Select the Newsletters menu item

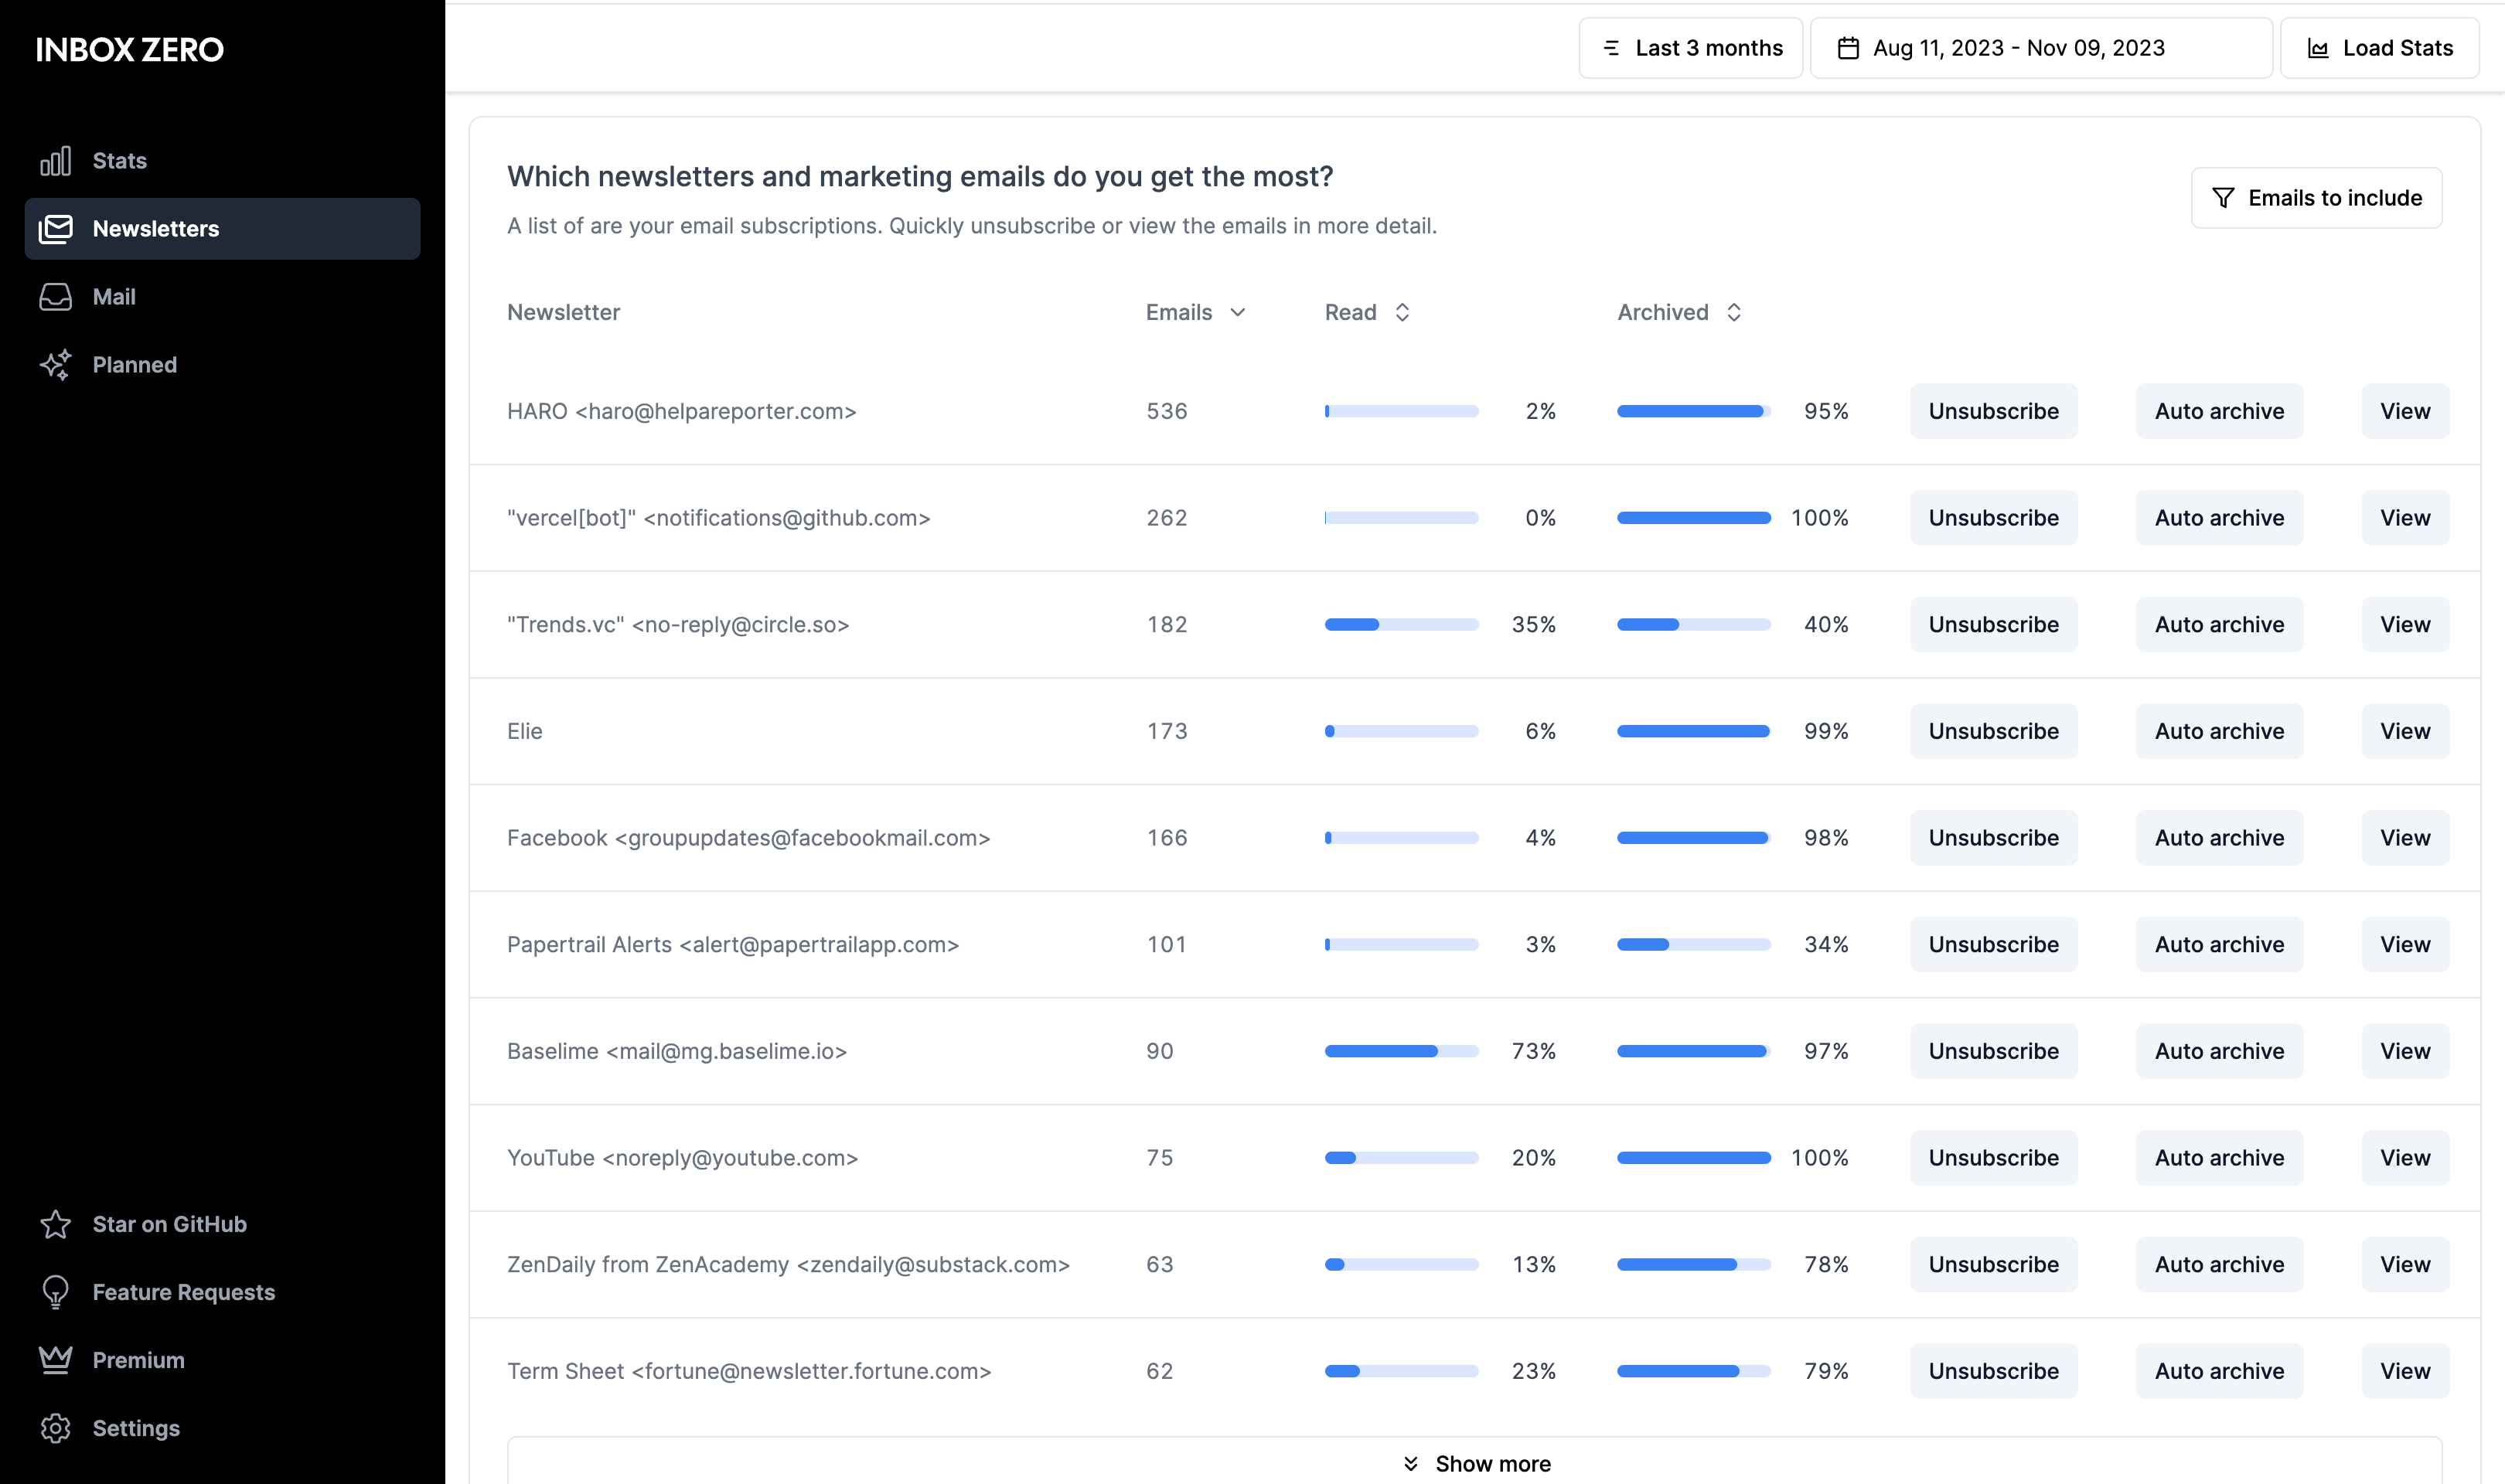(x=223, y=228)
